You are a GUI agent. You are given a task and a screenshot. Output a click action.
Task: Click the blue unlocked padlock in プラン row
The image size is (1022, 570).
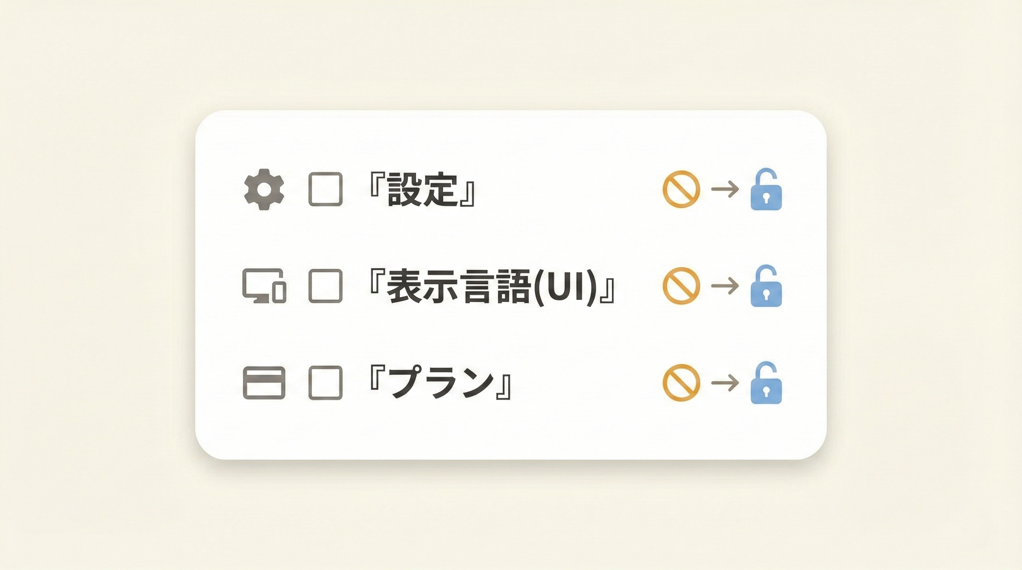766,384
